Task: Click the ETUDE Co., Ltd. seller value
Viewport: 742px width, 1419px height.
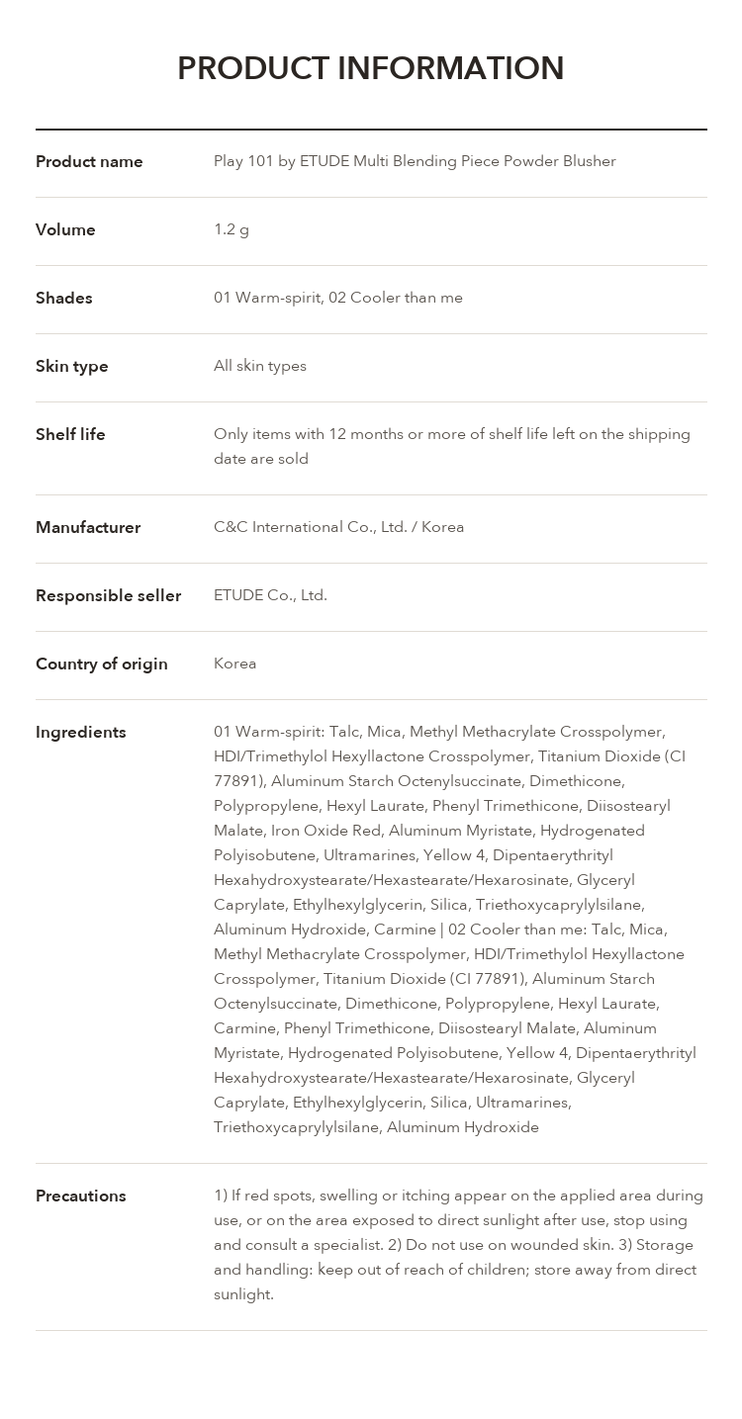Action: pyautogui.click(x=270, y=595)
